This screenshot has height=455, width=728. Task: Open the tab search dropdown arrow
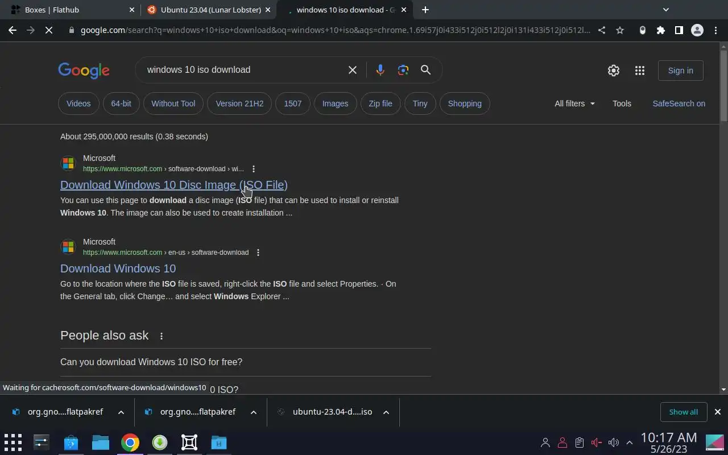pos(666,10)
